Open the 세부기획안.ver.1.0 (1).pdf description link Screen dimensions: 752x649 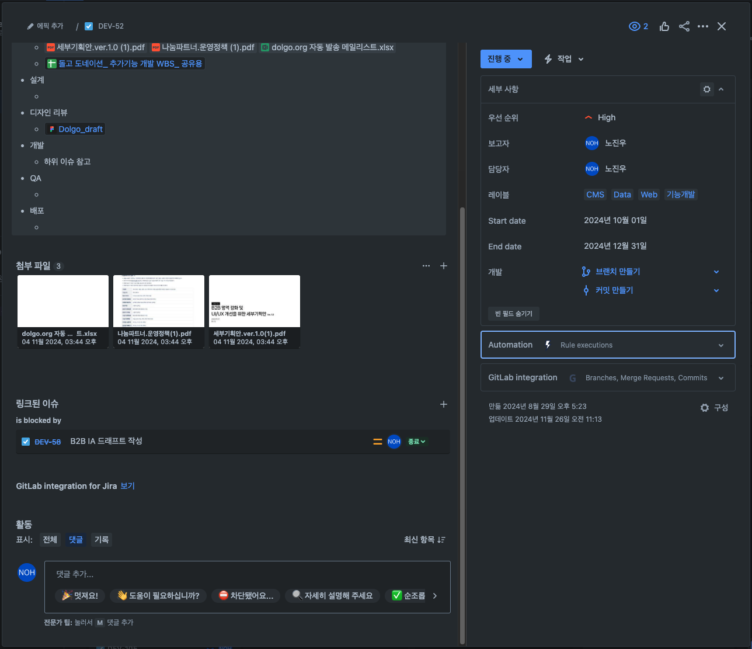[95, 47]
